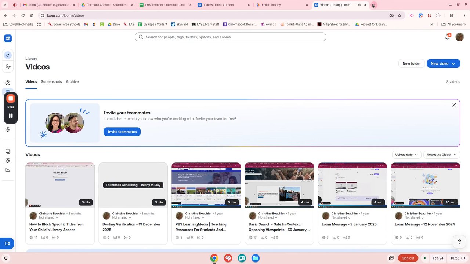Click the blue camera record icon in sidebar

click(x=7, y=243)
